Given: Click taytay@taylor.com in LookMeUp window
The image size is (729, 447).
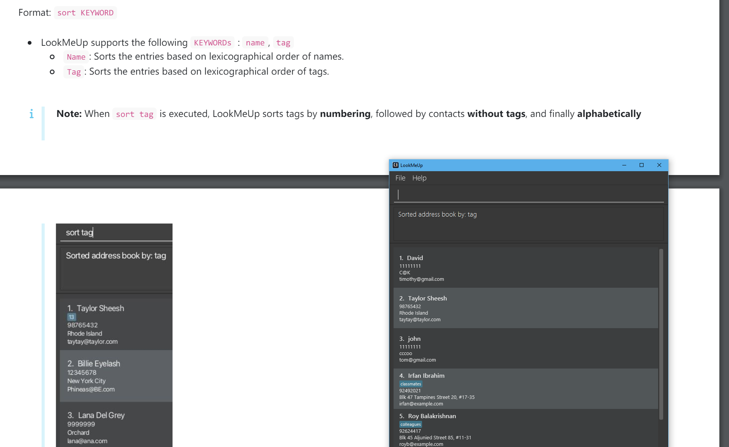Looking at the screenshot, I should click(x=420, y=319).
